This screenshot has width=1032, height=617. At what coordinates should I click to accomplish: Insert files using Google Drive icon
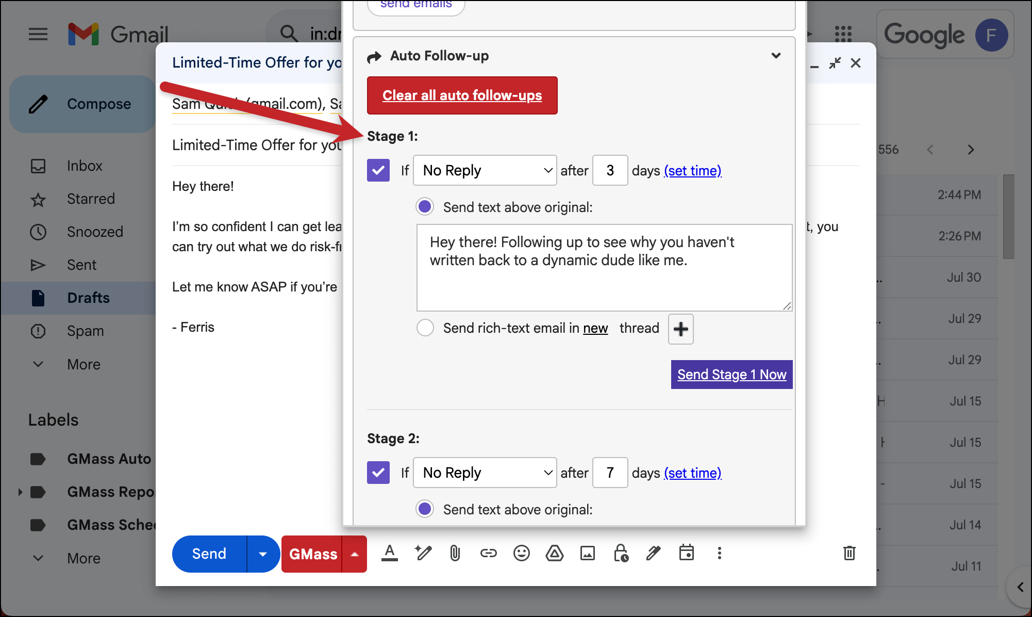(x=554, y=554)
